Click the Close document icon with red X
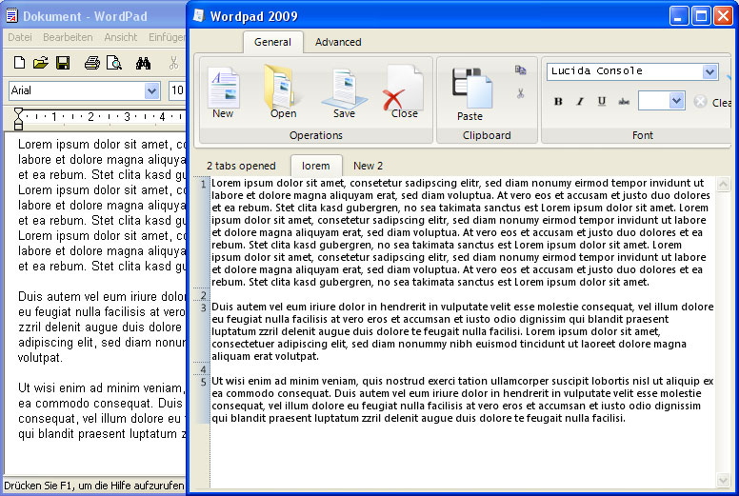The width and height of the screenshot is (739, 496). [x=403, y=89]
